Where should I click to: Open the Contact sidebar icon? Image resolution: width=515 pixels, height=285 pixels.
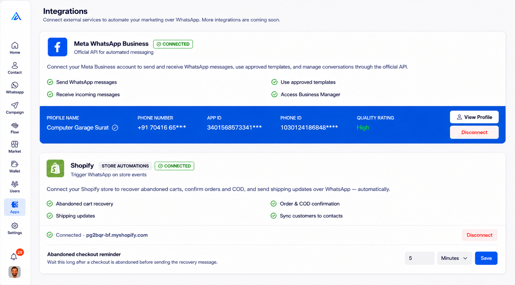(15, 65)
